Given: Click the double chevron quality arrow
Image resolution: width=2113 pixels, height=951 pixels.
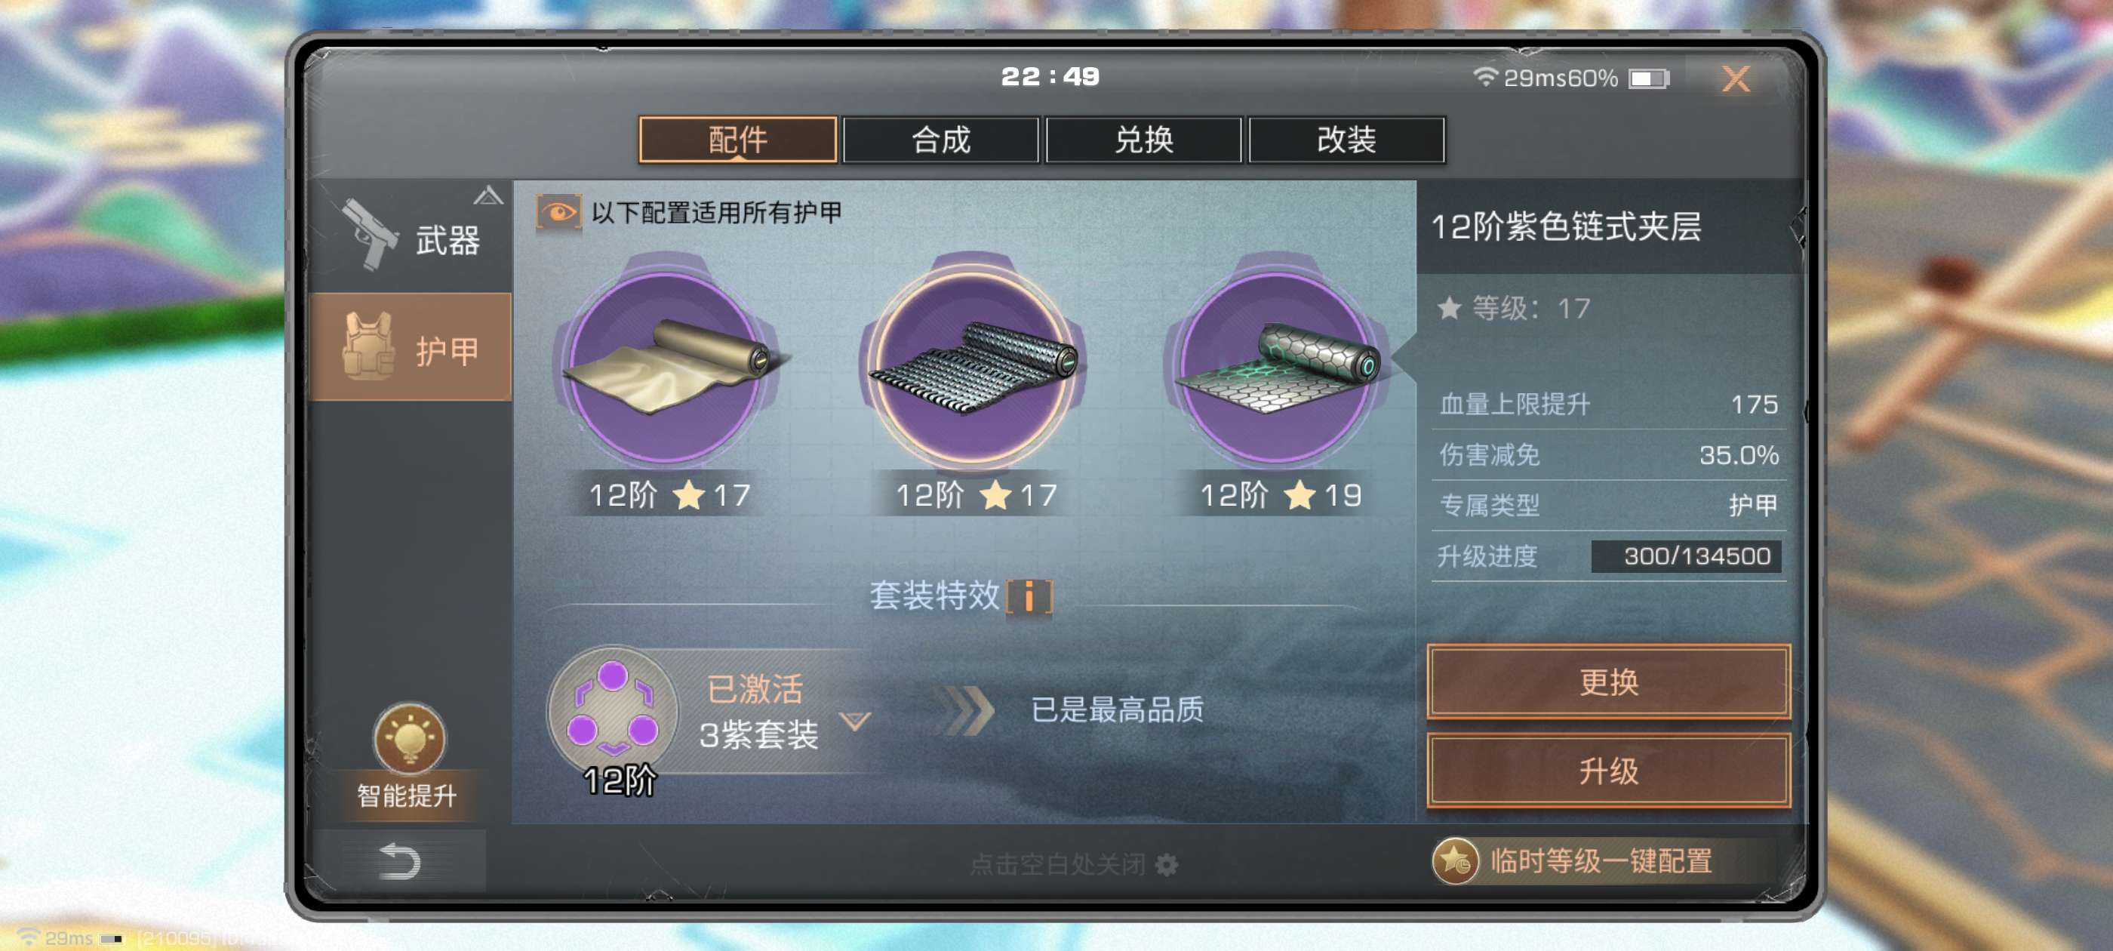Looking at the screenshot, I should [x=964, y=709].
